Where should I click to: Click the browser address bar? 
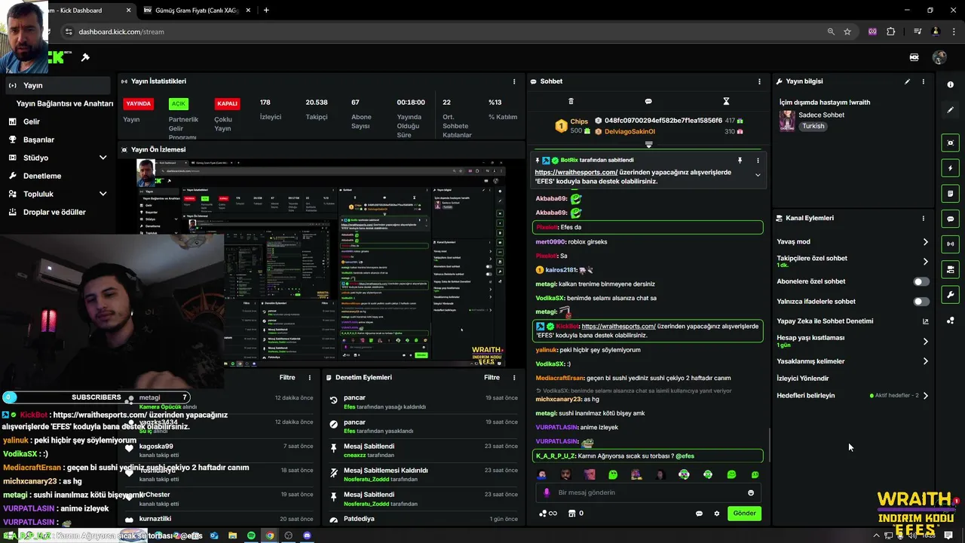pos(445,32)
